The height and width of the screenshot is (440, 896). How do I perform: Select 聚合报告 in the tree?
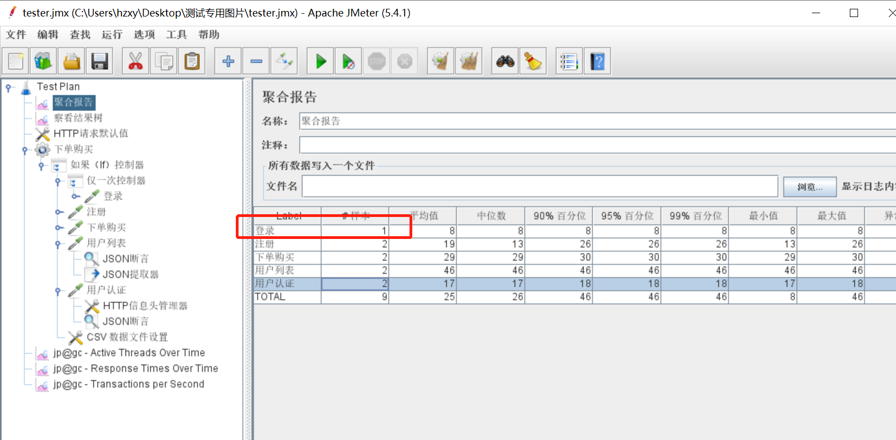tap(74, 102)
